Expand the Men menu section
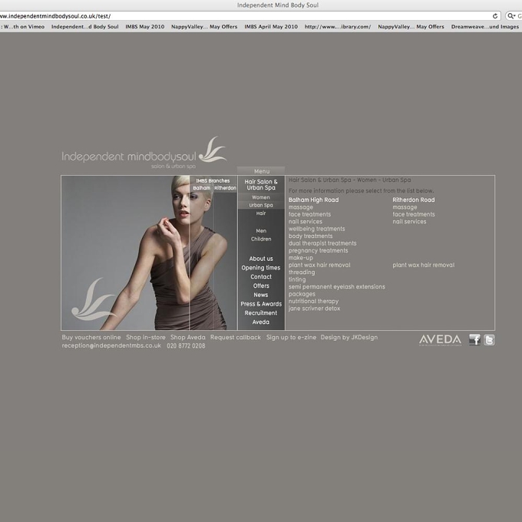 261,231
